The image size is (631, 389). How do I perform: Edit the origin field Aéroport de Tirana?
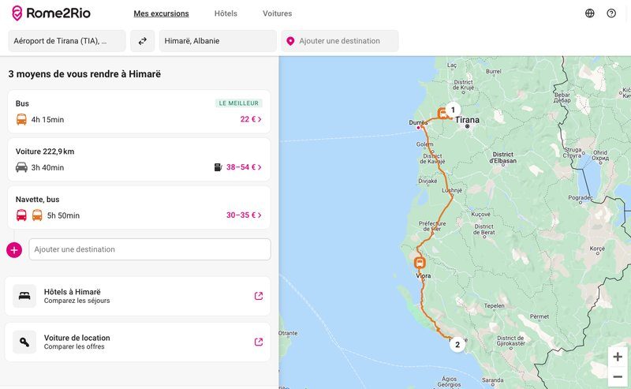point(67,41)
